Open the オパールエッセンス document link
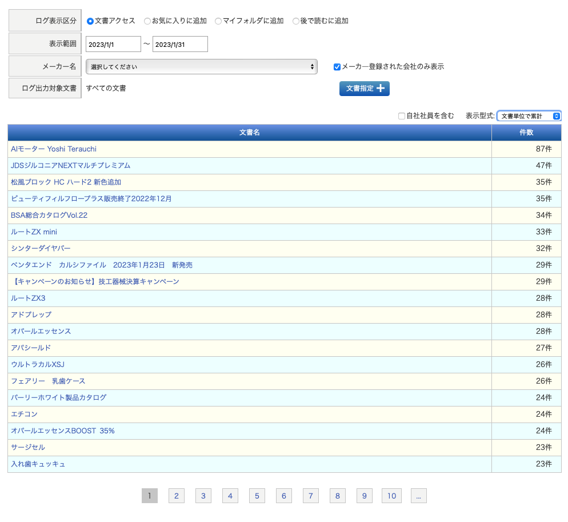The height and width of the screenshot is (522, 568). pos(41,332)
